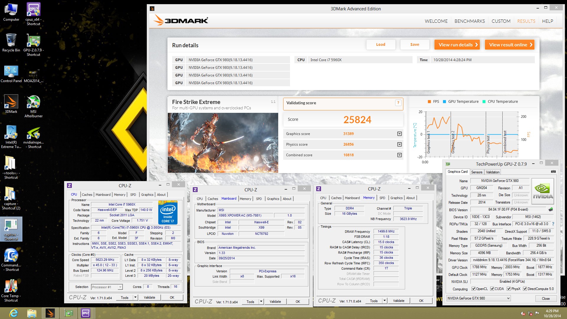Open the Control Panel desktop icon
The width and height of the screenshot is (567, 319).
pyautogui.click(x=11, y=74)
